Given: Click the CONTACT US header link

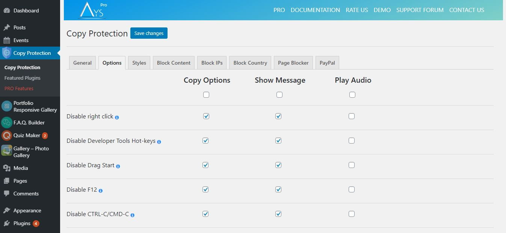Looking at the screenshot, I should 467,10.
